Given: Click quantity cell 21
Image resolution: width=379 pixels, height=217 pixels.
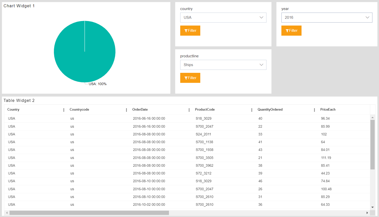Looking at the screenshot, I should (260, 158).
